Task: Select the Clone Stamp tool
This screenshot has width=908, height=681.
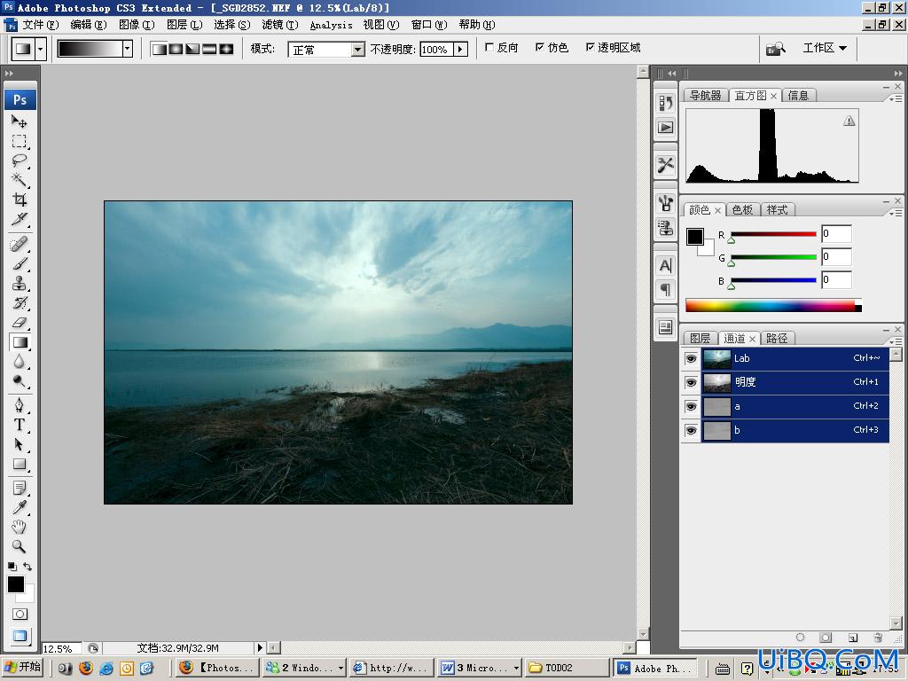Action: [20, 283]
